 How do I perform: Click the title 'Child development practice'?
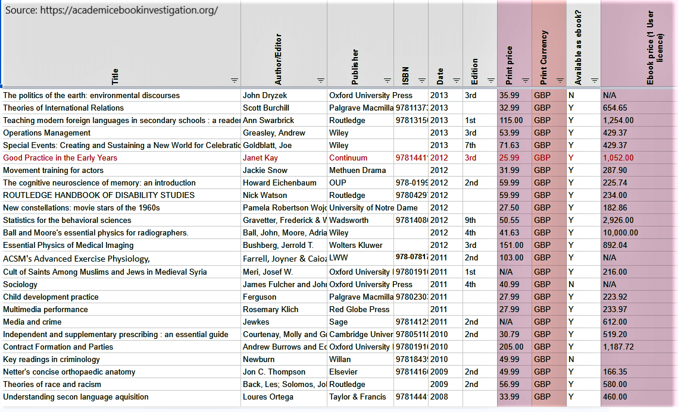click(51, 297)
